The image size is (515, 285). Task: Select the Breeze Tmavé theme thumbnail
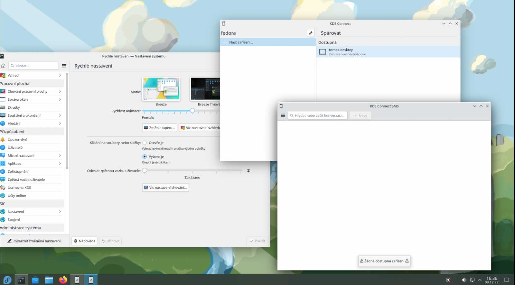tap(205, 89)
